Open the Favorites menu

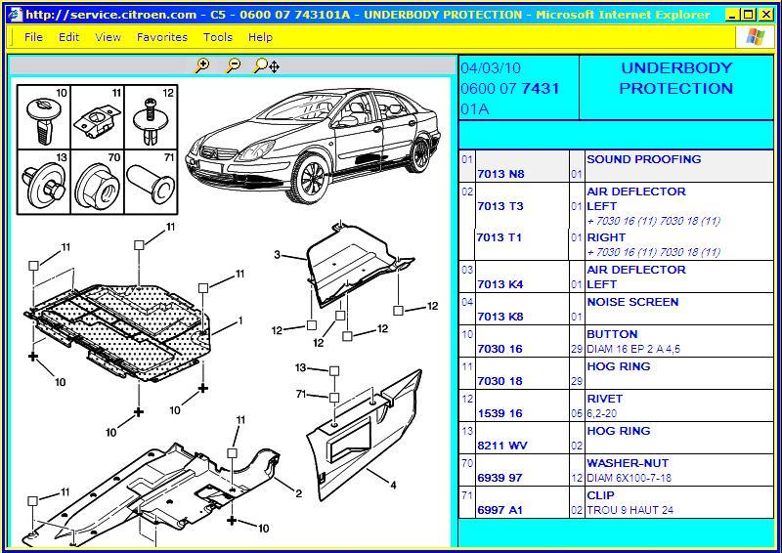[162, 37]
